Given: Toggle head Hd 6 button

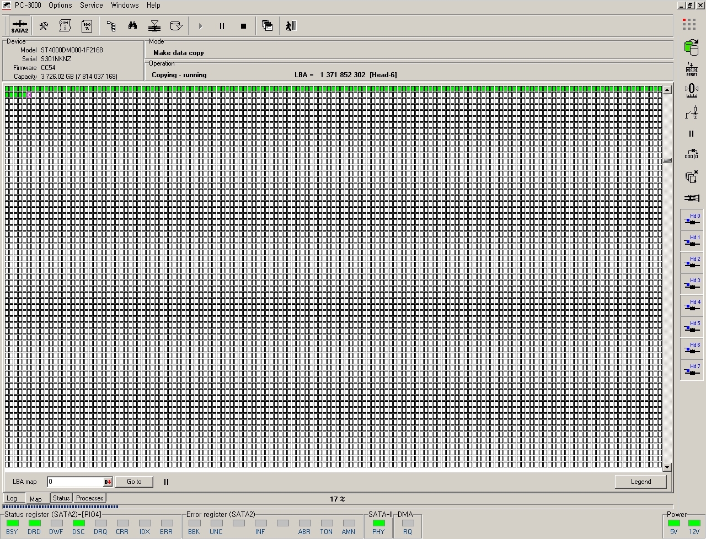Looking at the screenshot, I should coord(692,348).
